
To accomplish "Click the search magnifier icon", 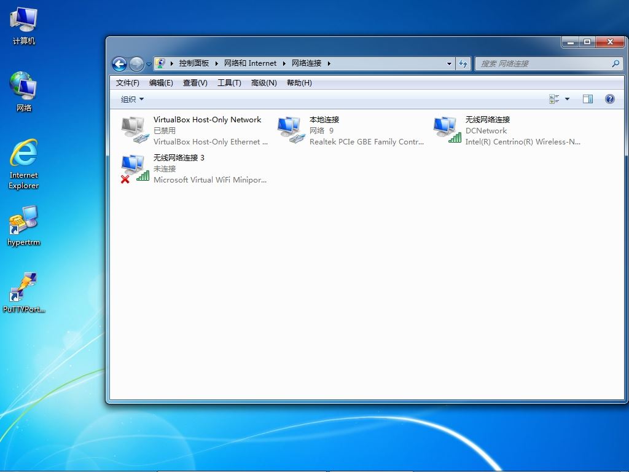I will coord(615,63).
